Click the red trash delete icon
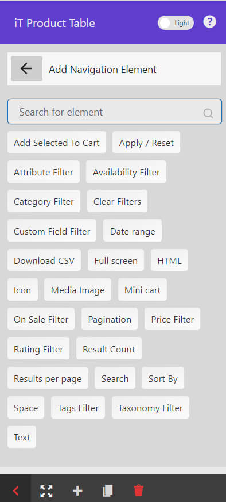226x502 pixels. tap(139, 490)
